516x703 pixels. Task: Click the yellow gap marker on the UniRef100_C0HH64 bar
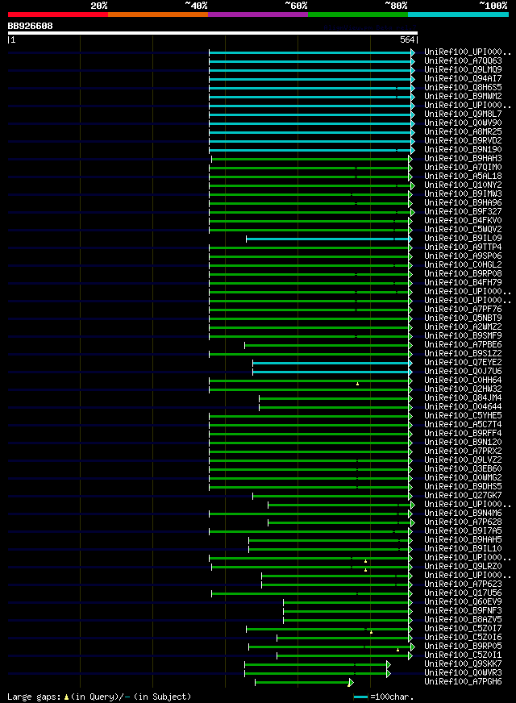pos(357,384)
